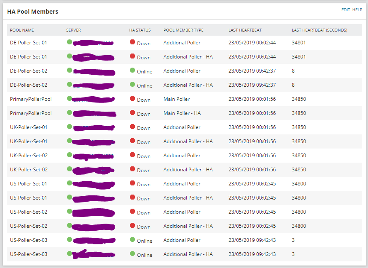
Task: Select 'DE-Poller-Set-02' in the Additional Poller - HA row
Action: (x=29, y=85)
